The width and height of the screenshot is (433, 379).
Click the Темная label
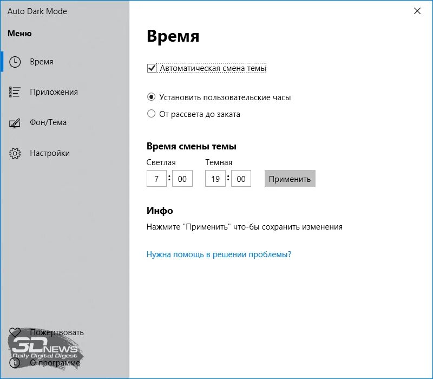[219, 162]
